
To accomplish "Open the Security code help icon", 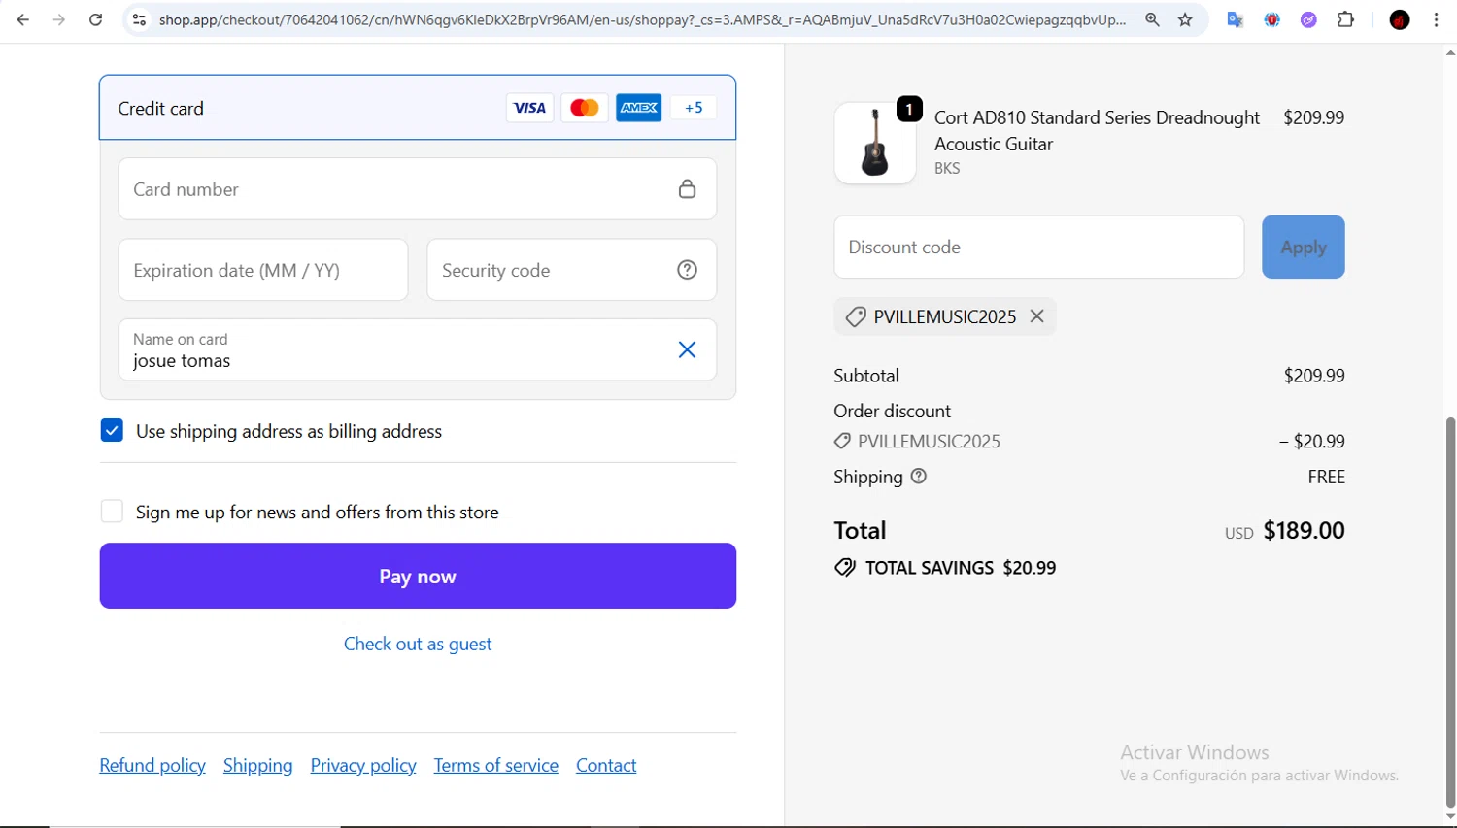I will [x=687, y=270].
